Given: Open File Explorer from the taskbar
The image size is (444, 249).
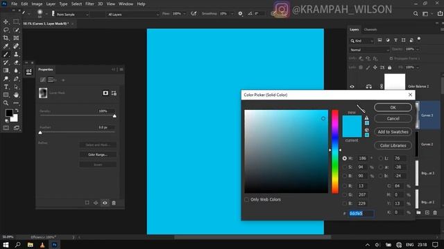Looking at the screenshot, I should pos(30,245).
